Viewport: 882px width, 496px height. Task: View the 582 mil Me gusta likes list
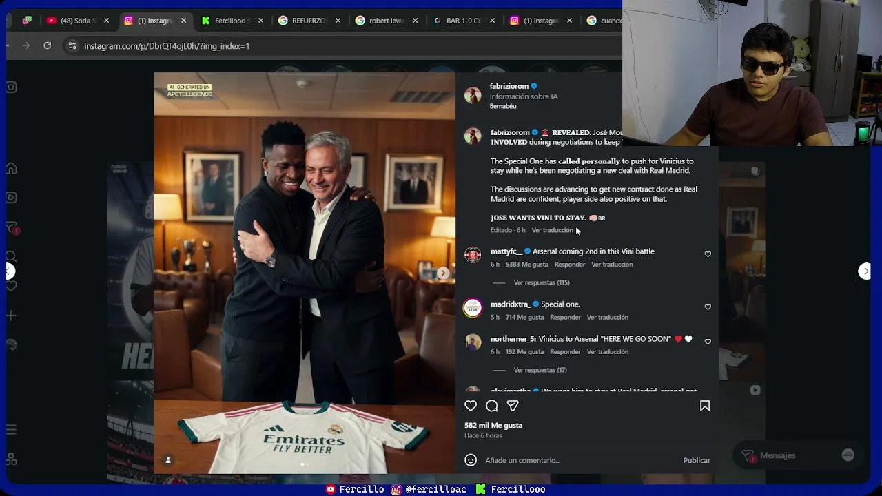(493, 426)
